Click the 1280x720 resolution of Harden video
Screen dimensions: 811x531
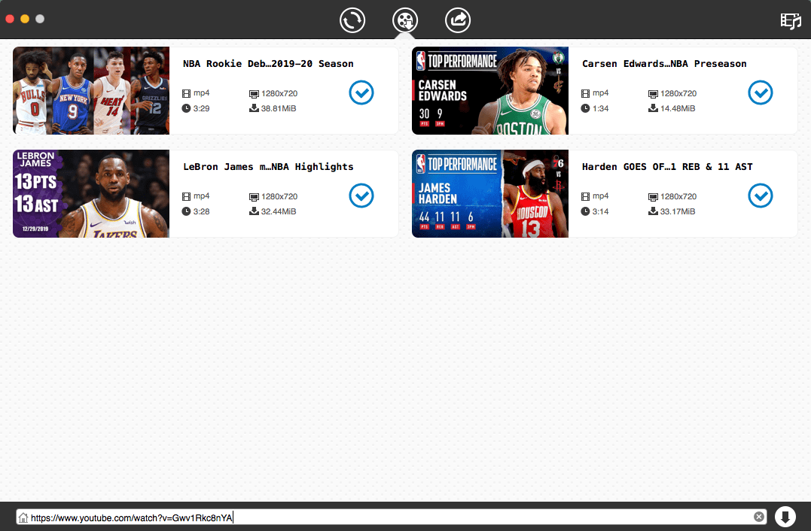(x=678, y=196)
